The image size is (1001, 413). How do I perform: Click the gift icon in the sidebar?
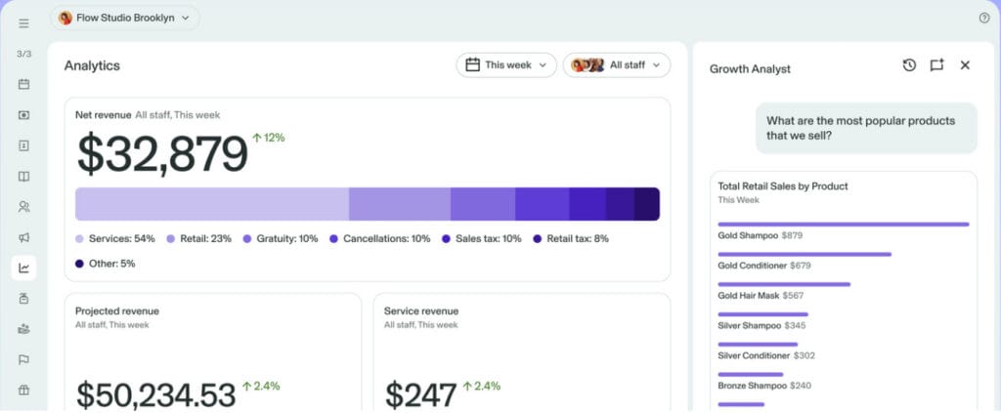tap(23, 391)
